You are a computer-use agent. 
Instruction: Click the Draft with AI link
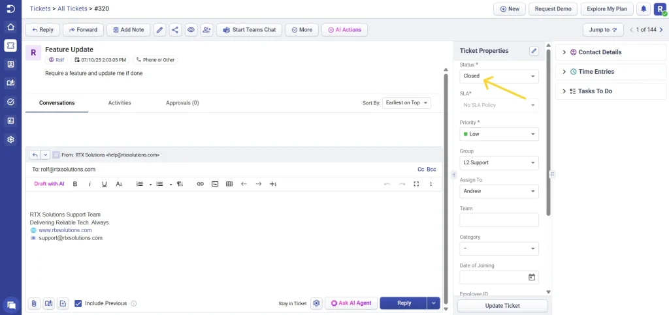[x=49, y=184]
